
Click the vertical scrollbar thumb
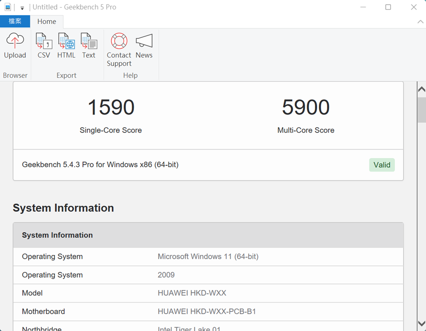(x=421, y=110)
